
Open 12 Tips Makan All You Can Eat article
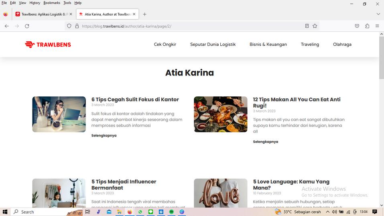[297, 102]
